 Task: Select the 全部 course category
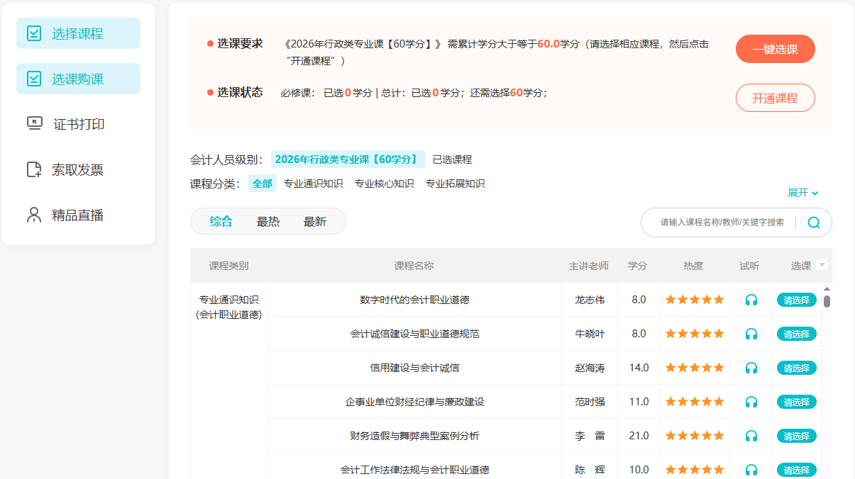[263, 184]
